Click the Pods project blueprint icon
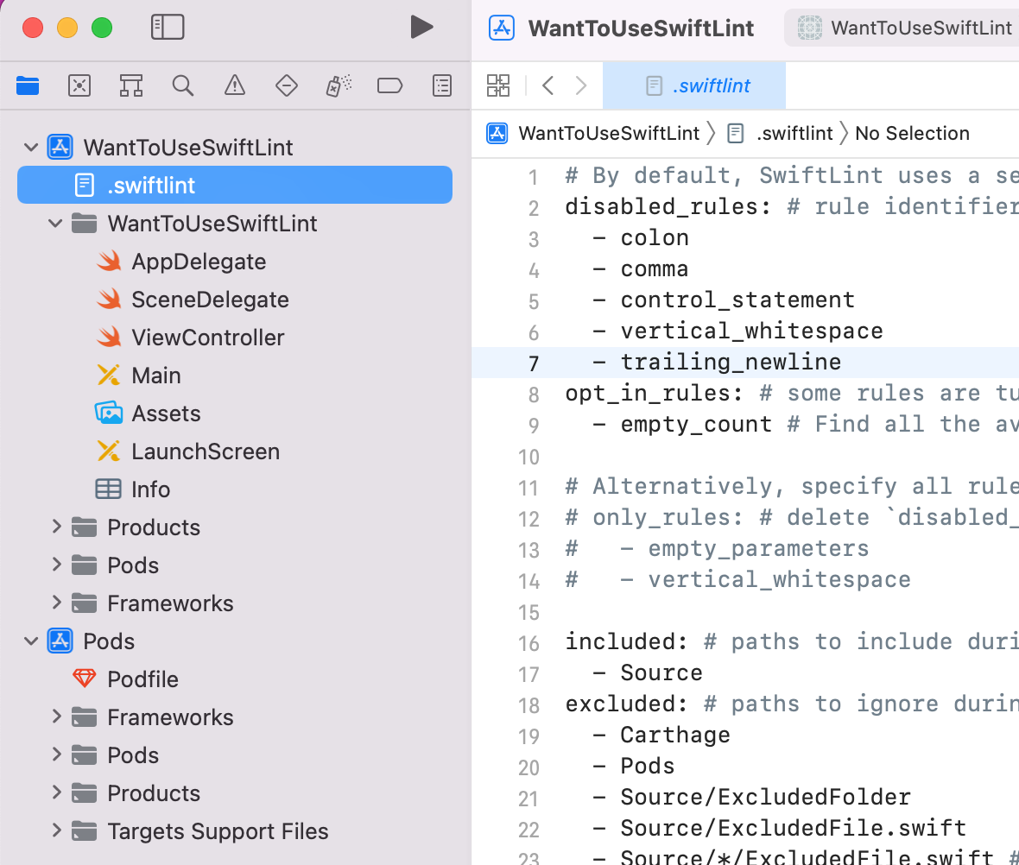 pyautogui.click(x=60, y=641)
